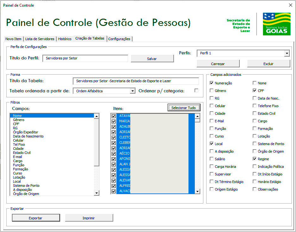Open the Novo Item tab

pyautogui.click(x=13, y=39)
